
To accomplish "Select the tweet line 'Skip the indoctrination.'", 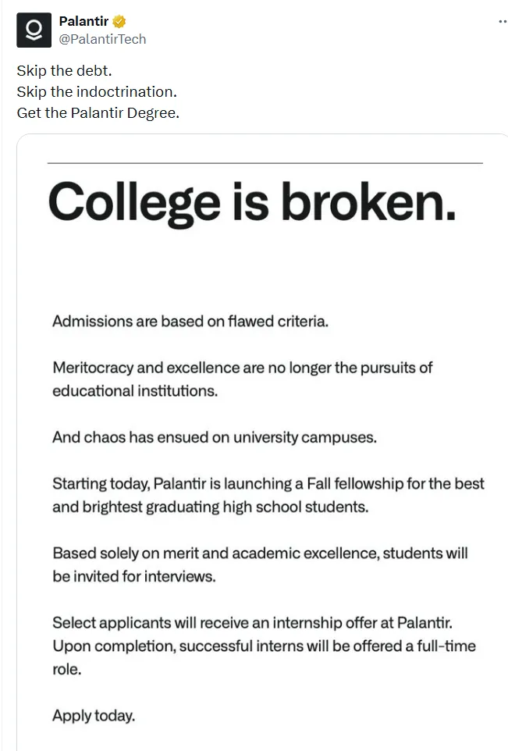I will tap(97, 92).
